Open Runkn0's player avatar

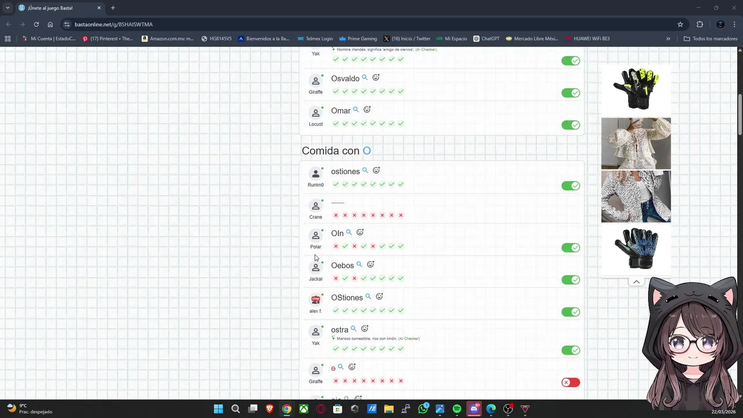coord(316,174)
